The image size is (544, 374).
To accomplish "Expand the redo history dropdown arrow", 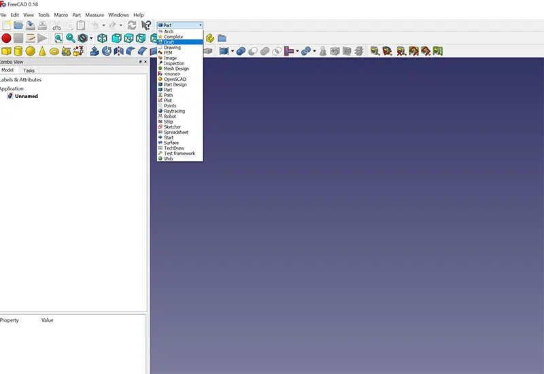I will [x=121, y=25].
